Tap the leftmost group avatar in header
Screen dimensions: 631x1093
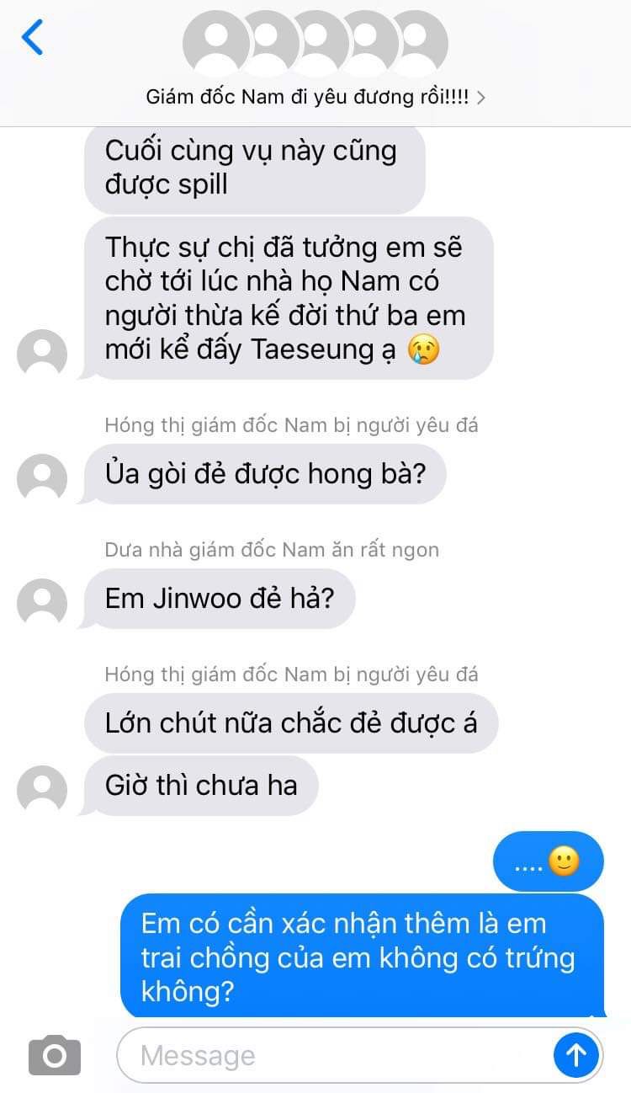(216, 43)
